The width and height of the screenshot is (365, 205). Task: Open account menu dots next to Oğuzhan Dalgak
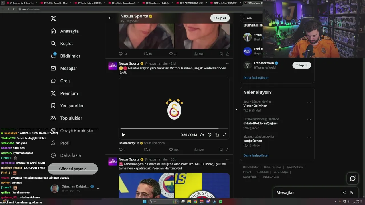(x=99, y=188)
